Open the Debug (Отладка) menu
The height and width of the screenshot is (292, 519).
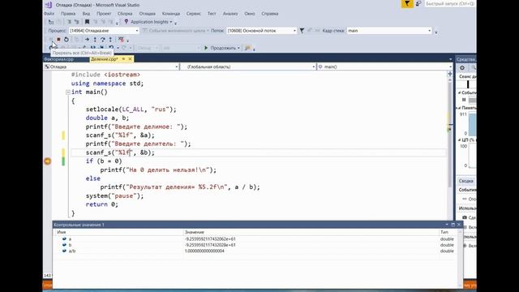(148, 14)
